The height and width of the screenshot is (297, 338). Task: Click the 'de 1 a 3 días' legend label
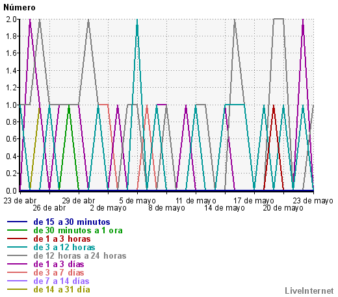(x=58, y=265)
